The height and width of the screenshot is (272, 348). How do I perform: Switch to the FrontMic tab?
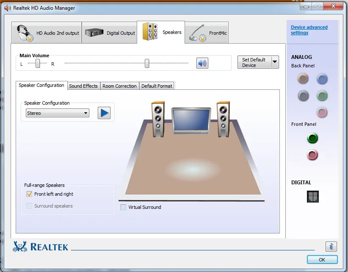(x=207, y=33)
